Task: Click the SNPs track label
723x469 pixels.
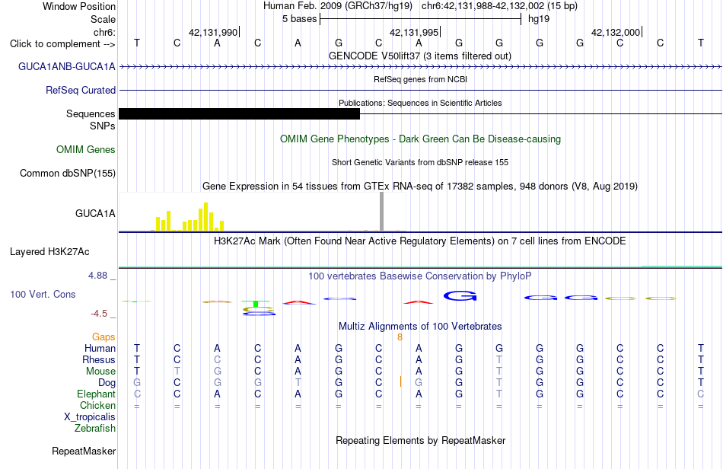Action: click(x=103, y=126)
